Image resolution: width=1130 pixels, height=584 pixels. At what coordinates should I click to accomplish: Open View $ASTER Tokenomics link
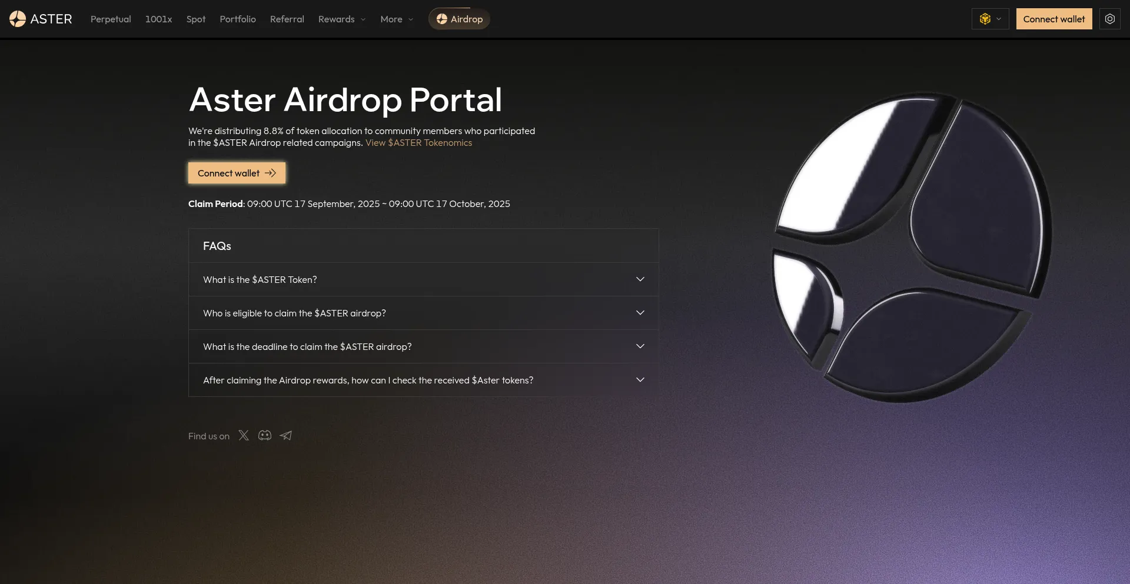point(418,142)
